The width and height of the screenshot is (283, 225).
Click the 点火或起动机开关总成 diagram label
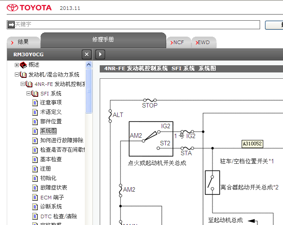[157, 163]
